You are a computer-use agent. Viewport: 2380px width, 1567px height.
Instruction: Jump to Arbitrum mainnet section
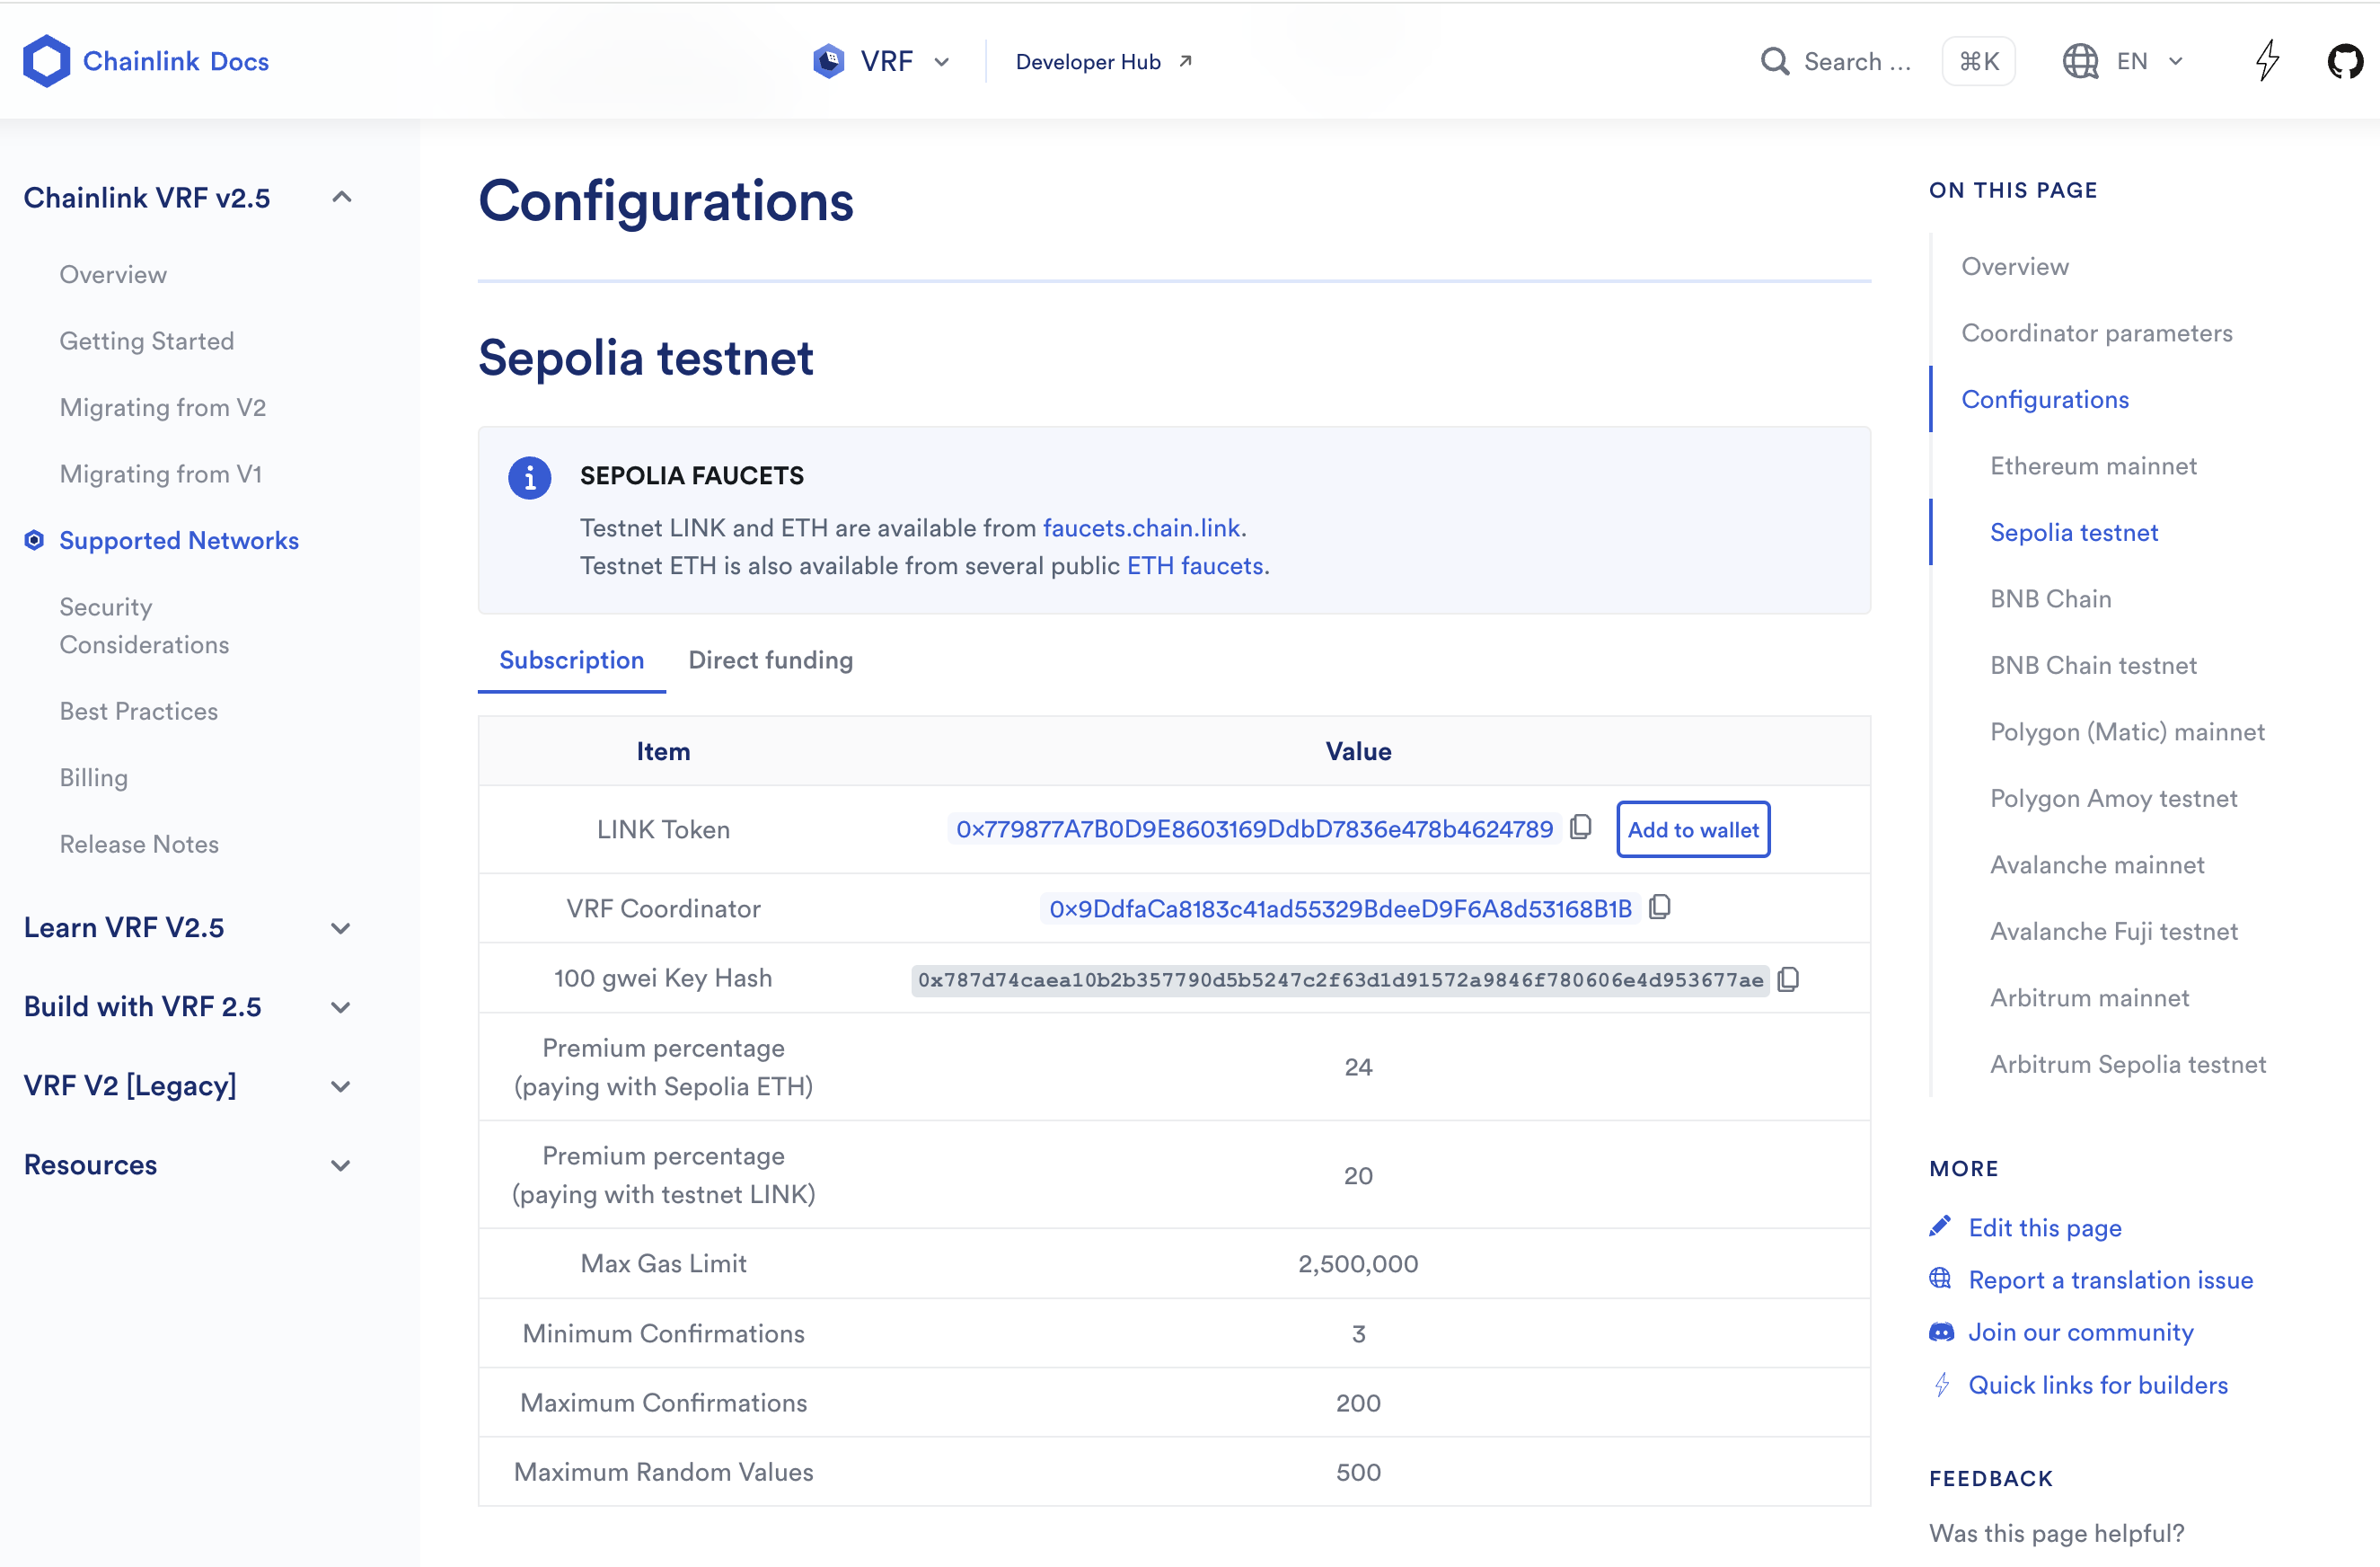point(2089,997)
